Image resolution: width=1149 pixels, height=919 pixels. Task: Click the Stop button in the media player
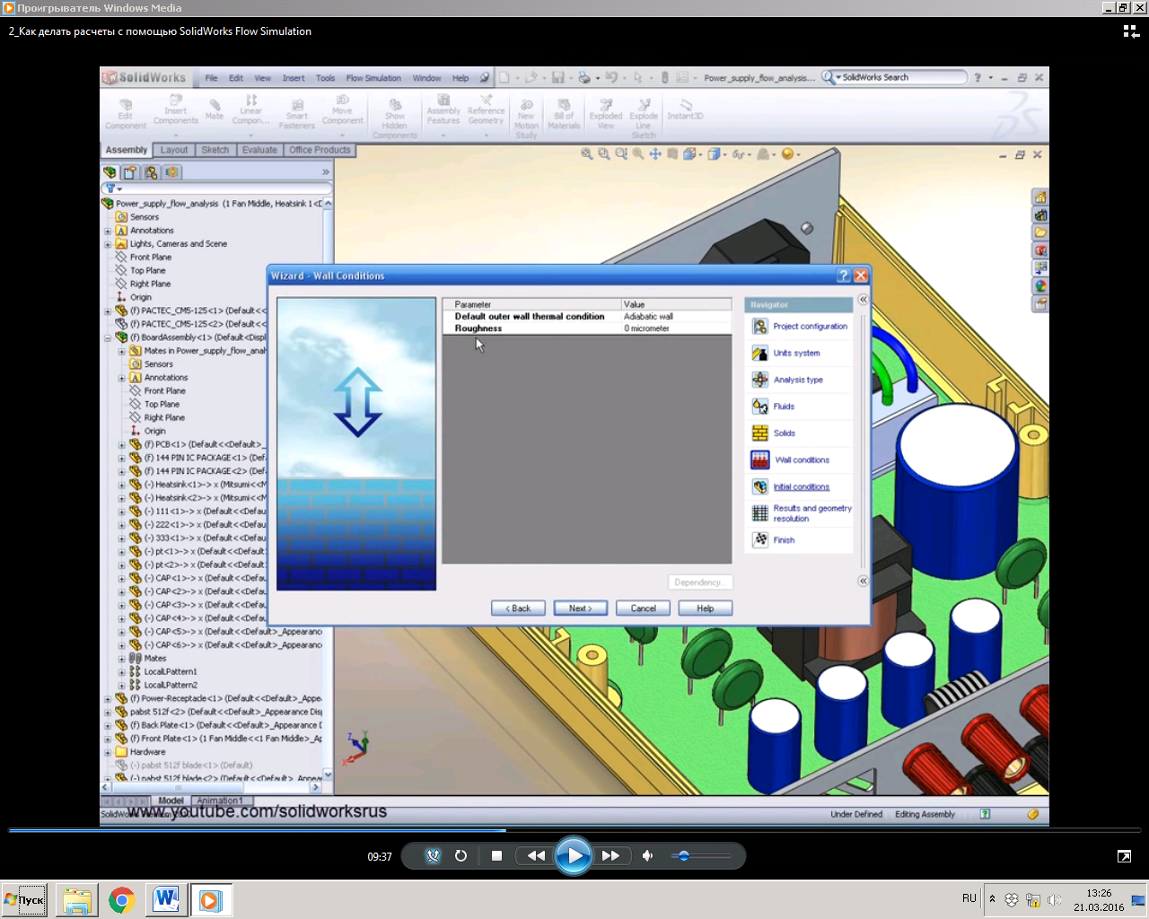click(x=496, y=855)
